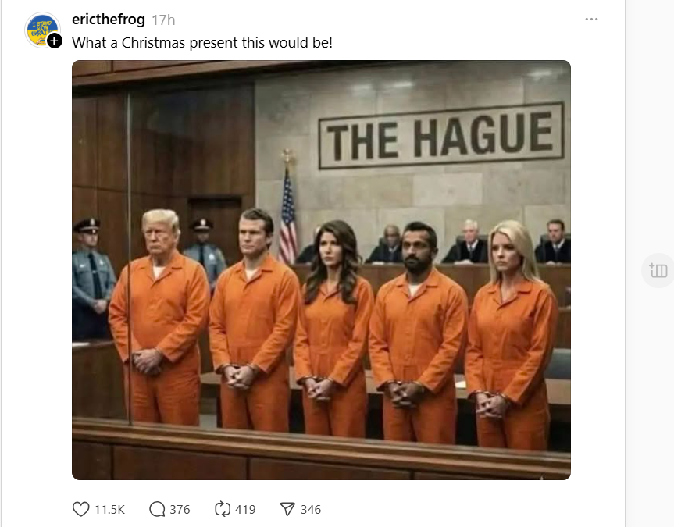Screen dimensions: 674x527
Task: Open ericthefrog's profile avatar picture
Action: tap(41, 30)
